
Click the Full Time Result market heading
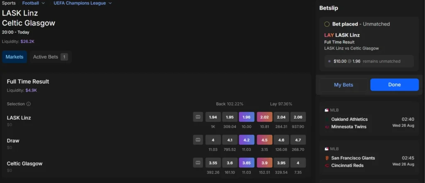pos(28,82)
